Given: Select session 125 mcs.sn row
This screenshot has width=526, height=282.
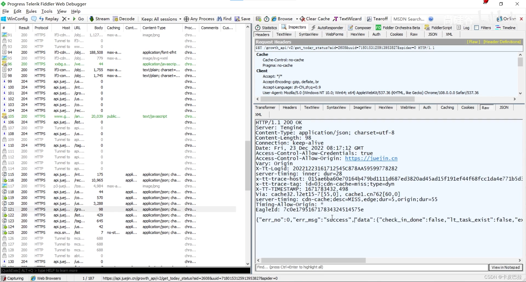Looking at the screenshot, I should pyautogui.click(x=118, y=232).
